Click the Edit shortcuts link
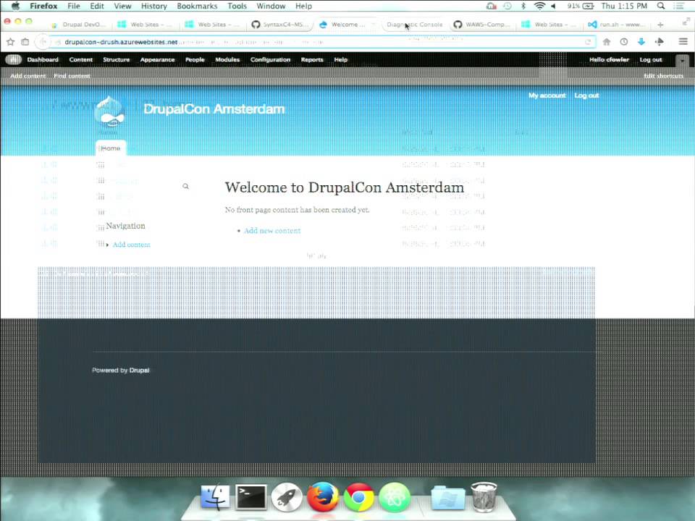Viewport: 695px width, 521px height. (x=663, y=76)
